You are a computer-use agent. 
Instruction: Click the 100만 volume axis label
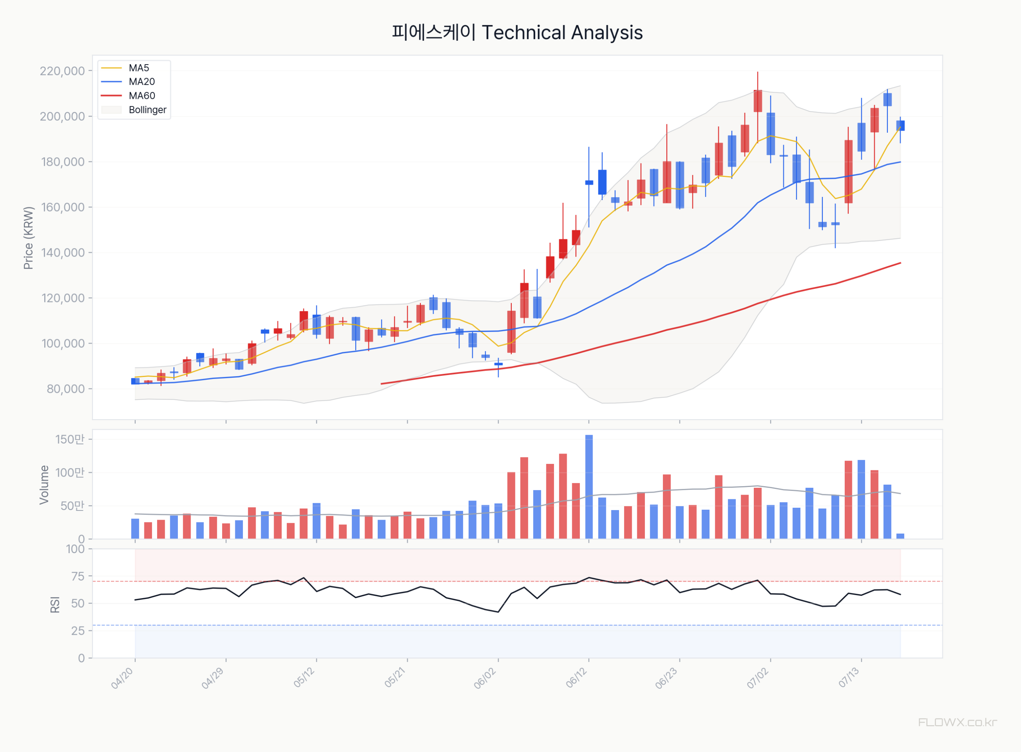(x=70, y=473)
